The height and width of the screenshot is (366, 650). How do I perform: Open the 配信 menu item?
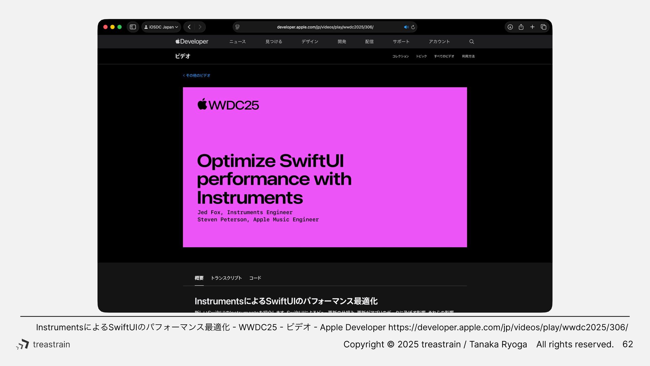[x=369, y=42]
